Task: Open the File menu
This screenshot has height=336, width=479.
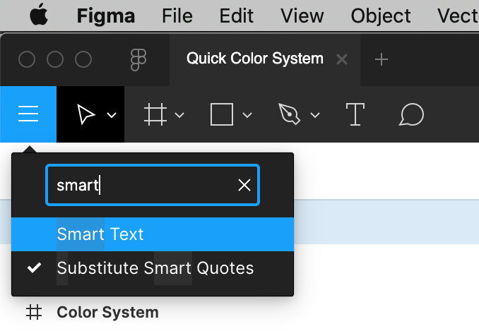Action: (177, 16)
